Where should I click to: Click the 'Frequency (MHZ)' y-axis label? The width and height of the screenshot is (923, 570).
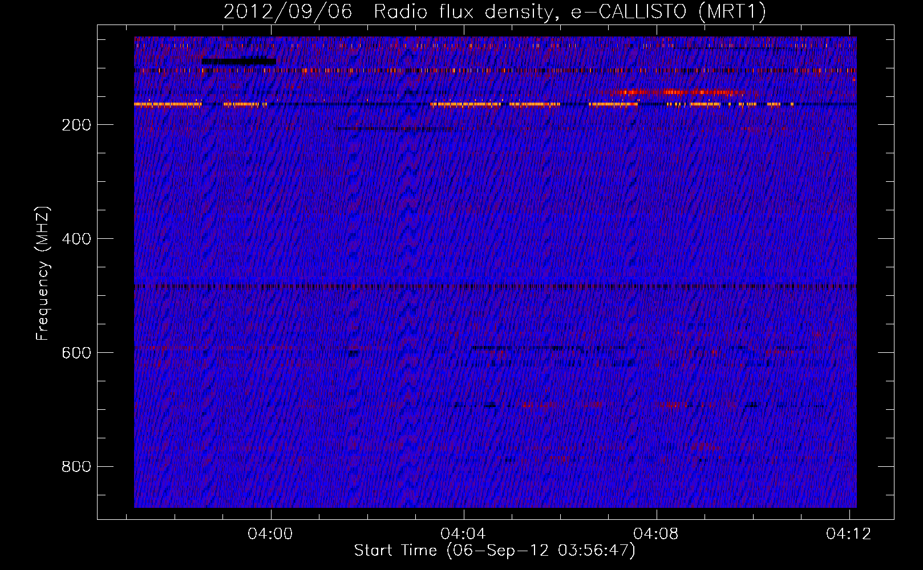tap(43, 273)
